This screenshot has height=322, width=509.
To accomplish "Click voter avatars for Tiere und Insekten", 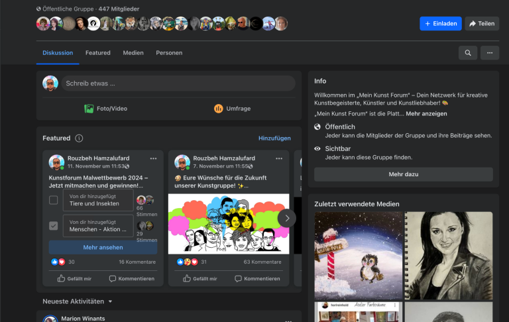I will coord(145,200).
